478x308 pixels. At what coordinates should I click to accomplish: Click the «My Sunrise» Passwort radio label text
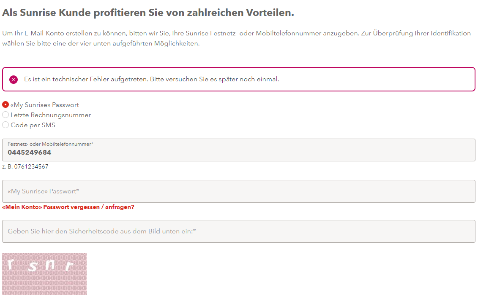click(x=45, y=105)
